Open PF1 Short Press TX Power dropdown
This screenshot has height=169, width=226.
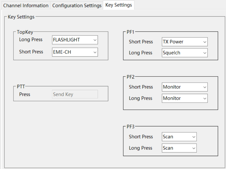(185, 42)
